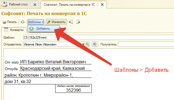Click the green plus icon beside Добавить
This screenshot has height=100, width=174.
tap(31, 28)
